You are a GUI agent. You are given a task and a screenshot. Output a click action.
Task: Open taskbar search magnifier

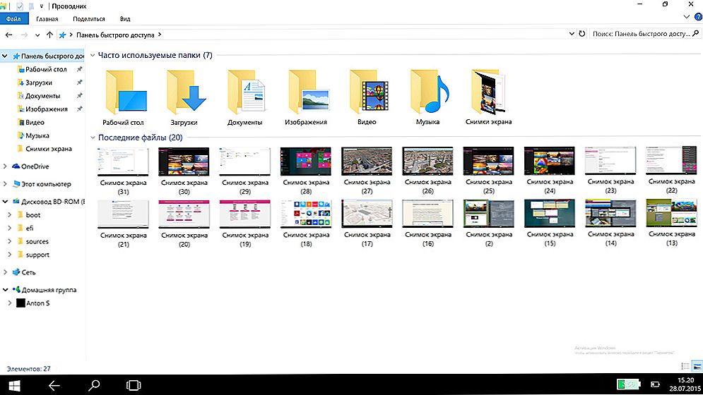point(94,385)
